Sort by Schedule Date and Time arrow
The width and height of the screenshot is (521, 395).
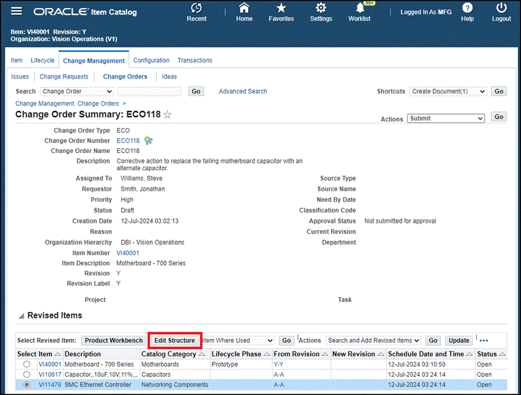click(470, 355)
